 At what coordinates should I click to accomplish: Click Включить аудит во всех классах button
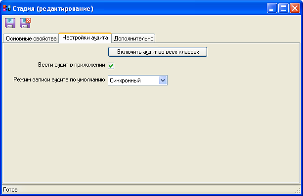pyautogui.click(x=158, y=52)
